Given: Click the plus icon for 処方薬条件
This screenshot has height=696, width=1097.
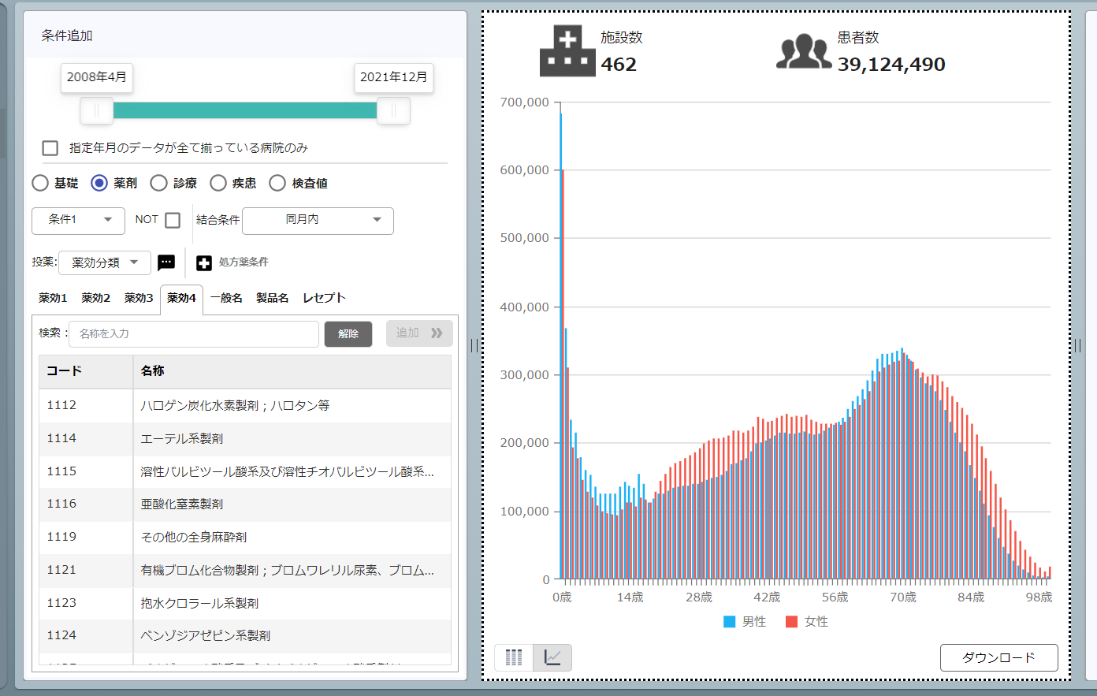Looking at the screenshot, I should [204, 262].
